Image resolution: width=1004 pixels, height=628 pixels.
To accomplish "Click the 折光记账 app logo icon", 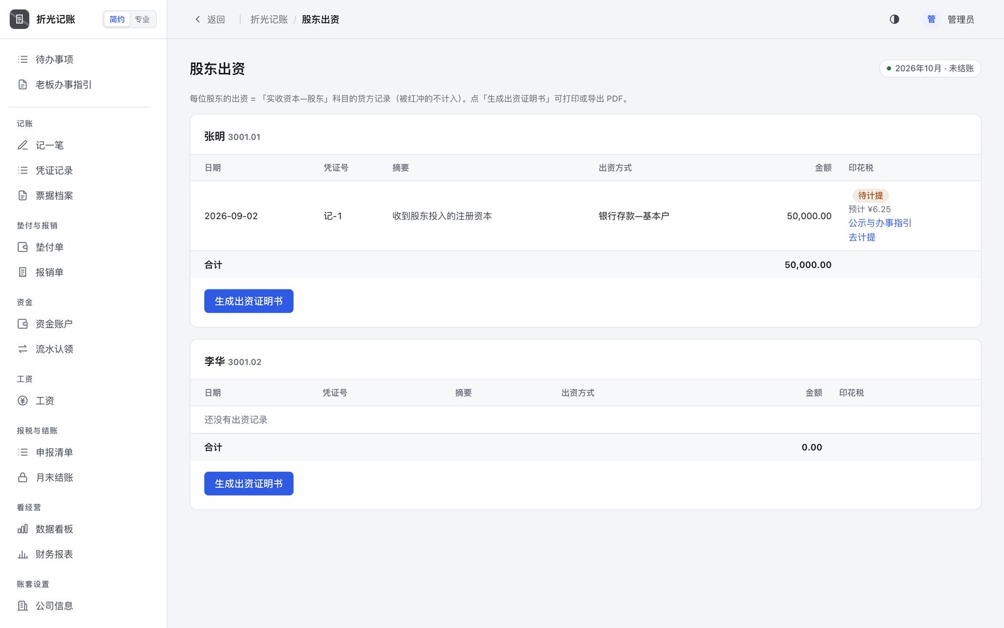I will 19,19.
